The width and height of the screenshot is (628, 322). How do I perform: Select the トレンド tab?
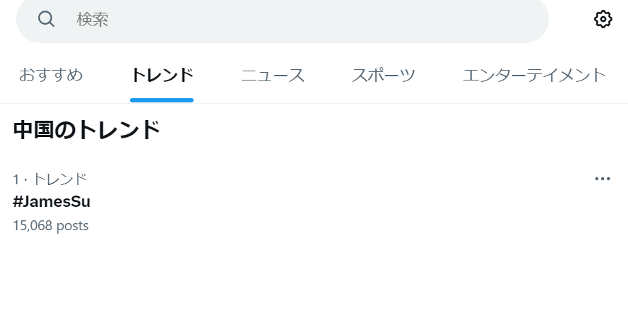pyautogui.click(x=162, y=75)
